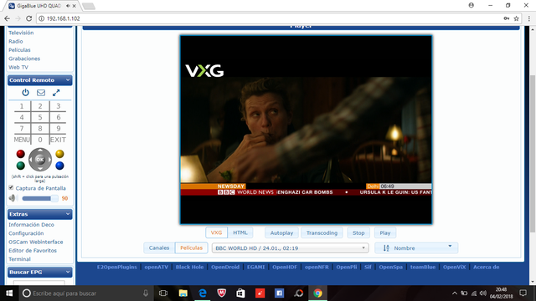This screenshot has height=301, width=536.
Task: Click the Task View taskbar icon
Action: (x=163, y=293)
